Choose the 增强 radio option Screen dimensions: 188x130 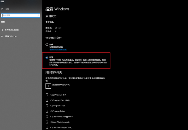click(47, 57)
